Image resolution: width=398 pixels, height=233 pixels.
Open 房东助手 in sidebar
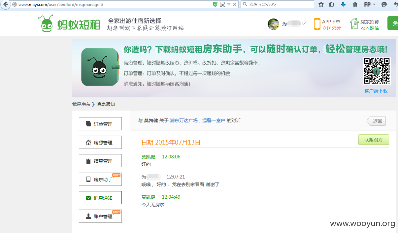click(100, 179)
